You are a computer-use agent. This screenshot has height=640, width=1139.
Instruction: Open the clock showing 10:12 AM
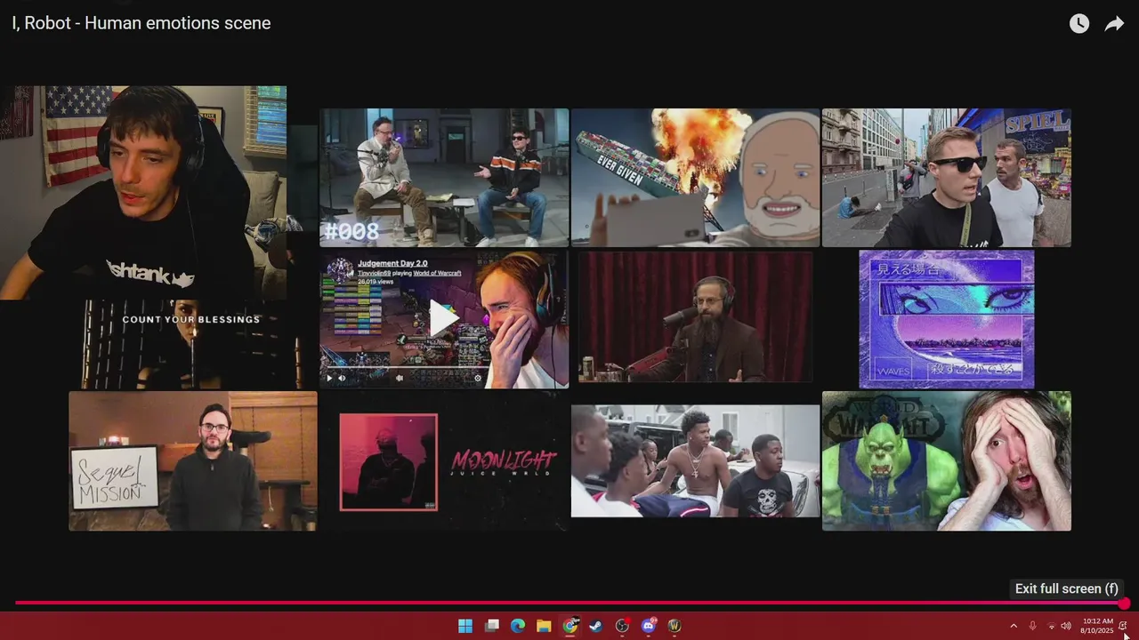click(x=1097, y=626)
